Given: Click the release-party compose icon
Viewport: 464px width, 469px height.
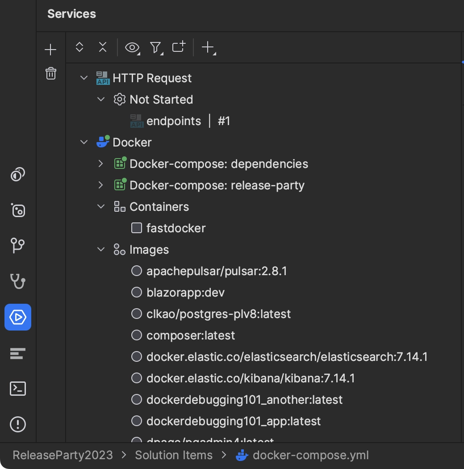Looking at the screenshot, I should tap(120, 184).
